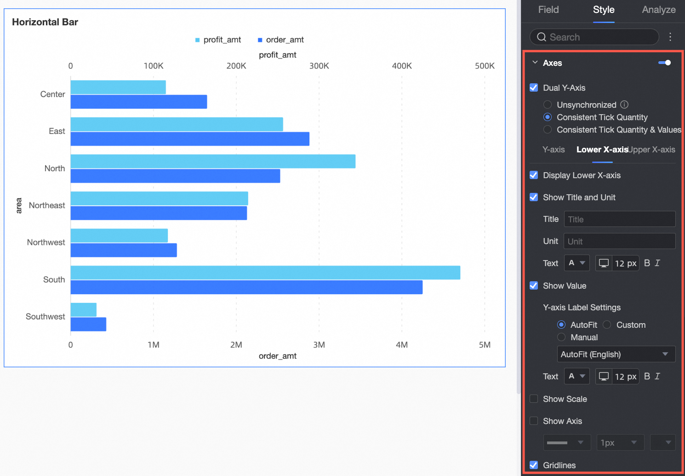This screenshot has width=685, height=476.
Task: Select the Custom label radio button
Action: [607, 325]
